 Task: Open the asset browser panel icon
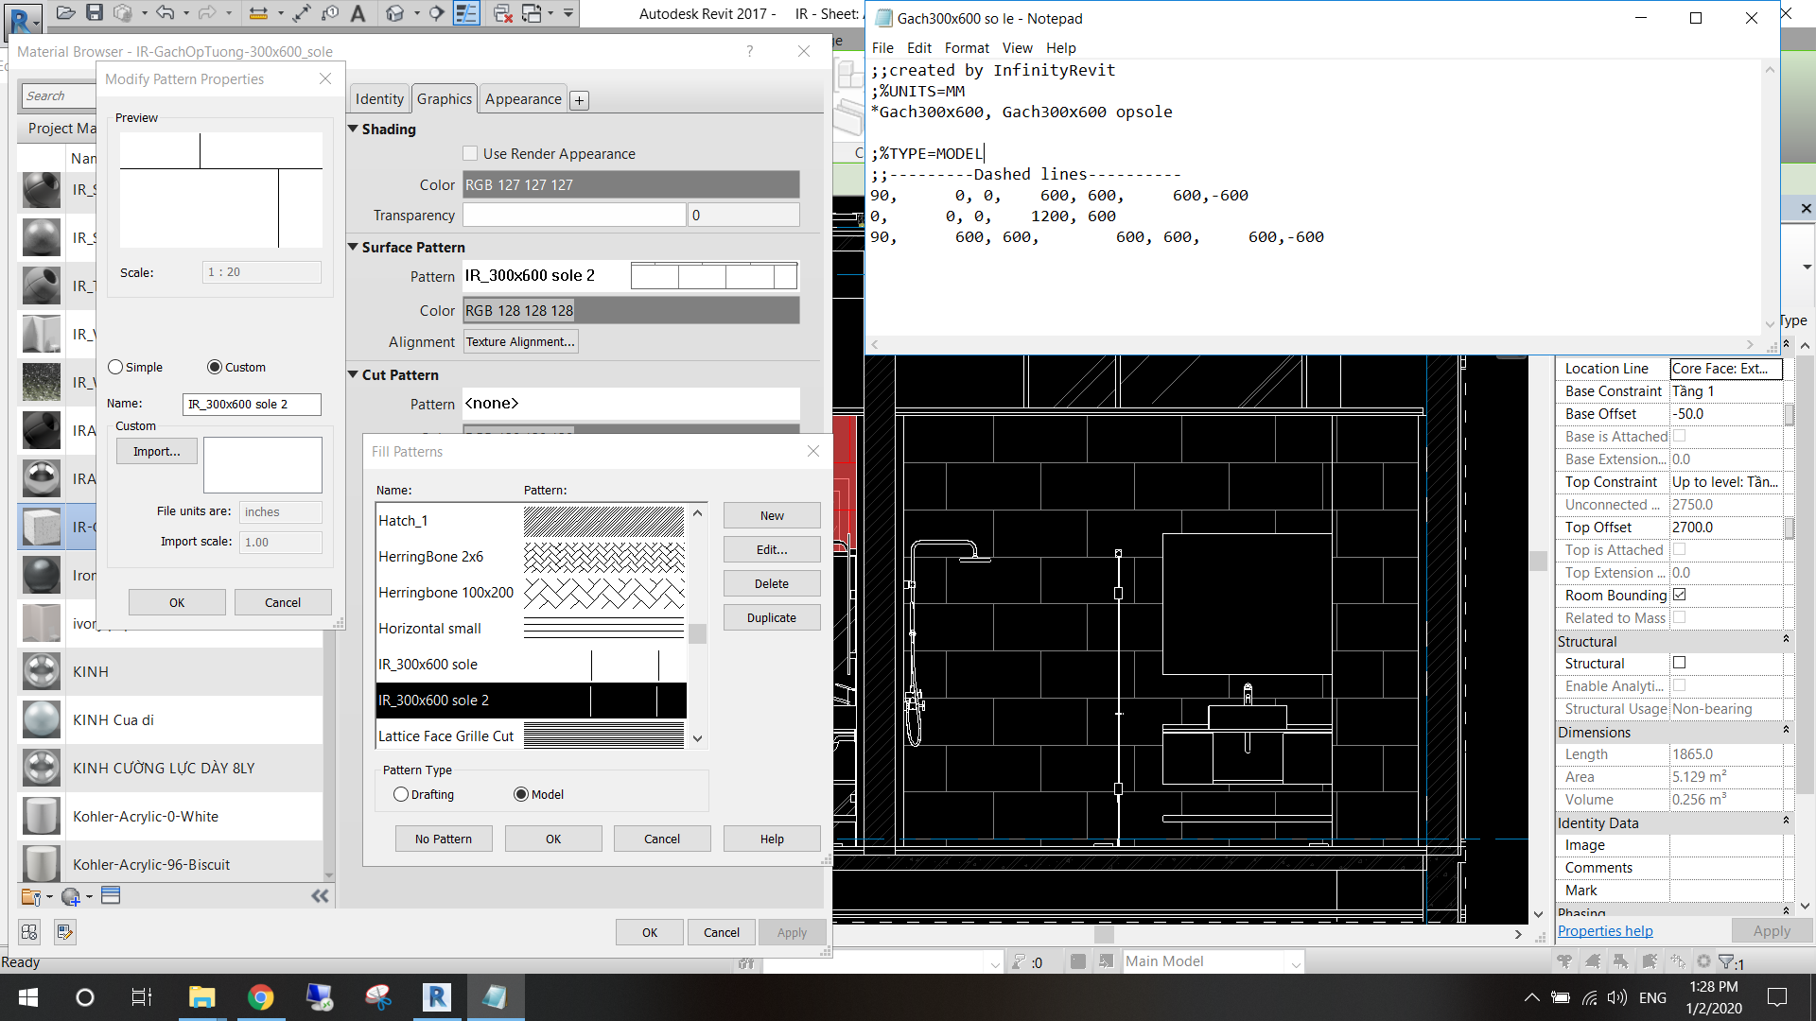(111, 895)
